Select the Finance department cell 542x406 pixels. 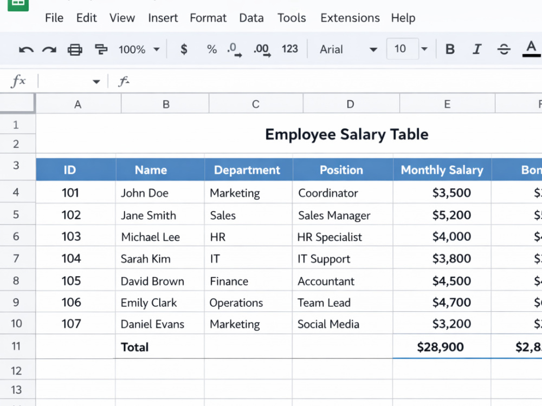click(248, 280)
